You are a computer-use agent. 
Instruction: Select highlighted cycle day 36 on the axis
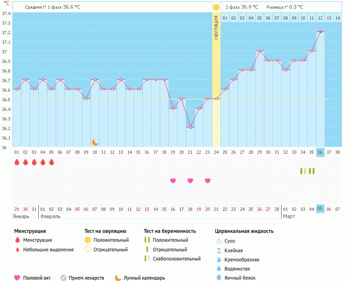click(x=320, y=152)
